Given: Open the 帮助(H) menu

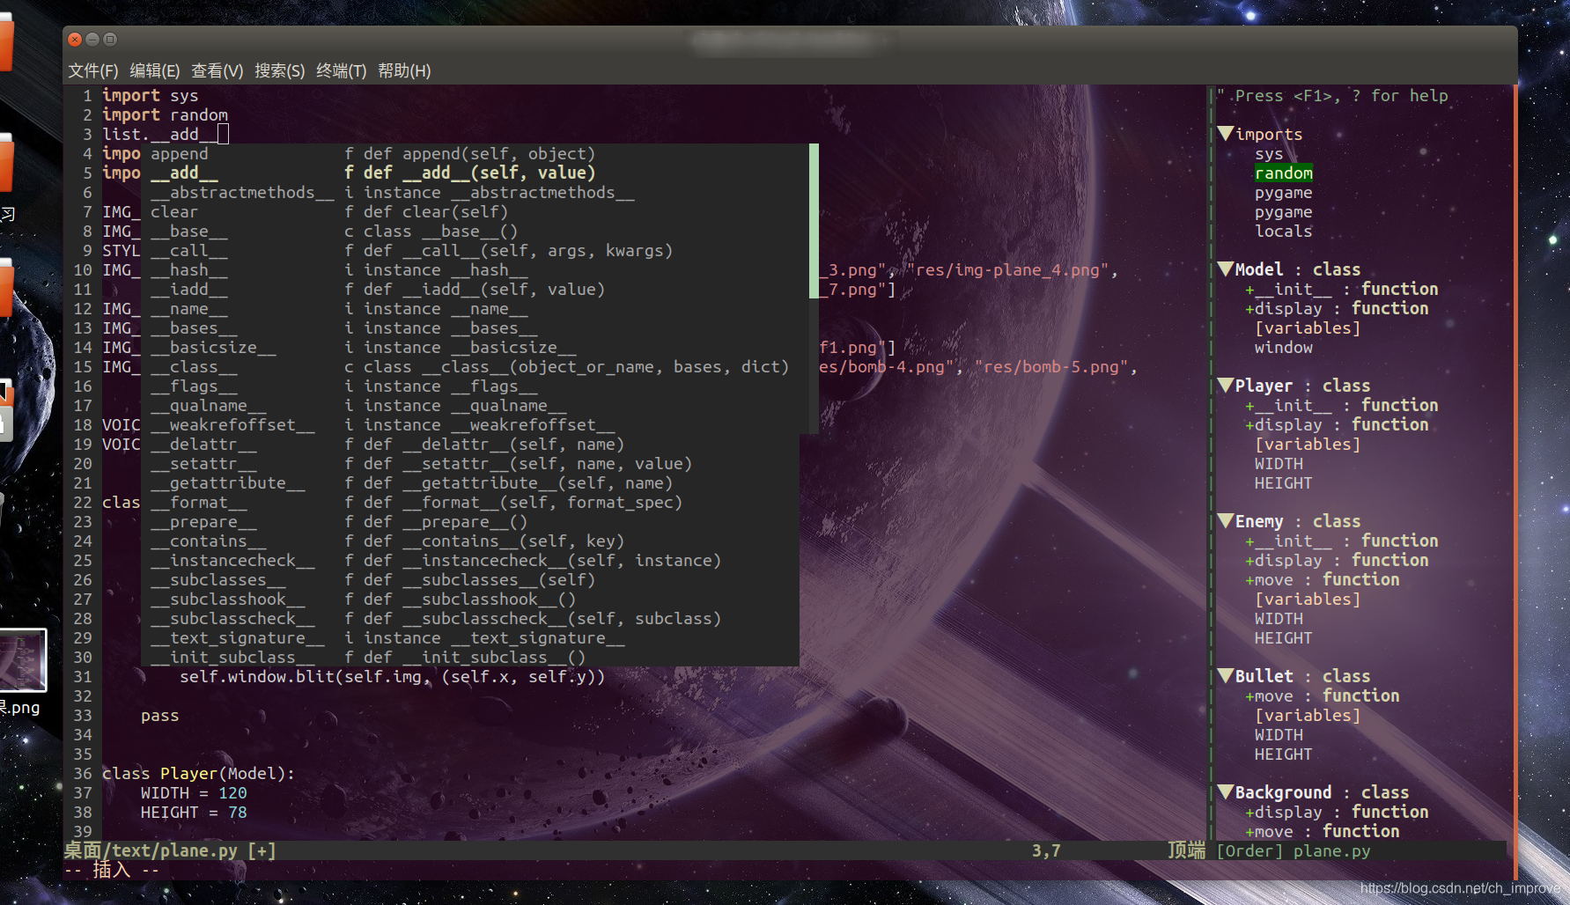Looking at the screenshot, I should (x=404, y=70).
